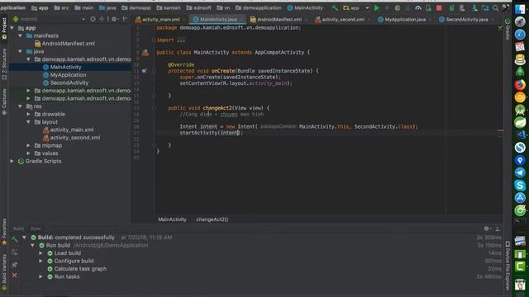The image size is (529, 297).
Task: Open the Profiler gauge icon in toolbar
Action: coord(418,7)
